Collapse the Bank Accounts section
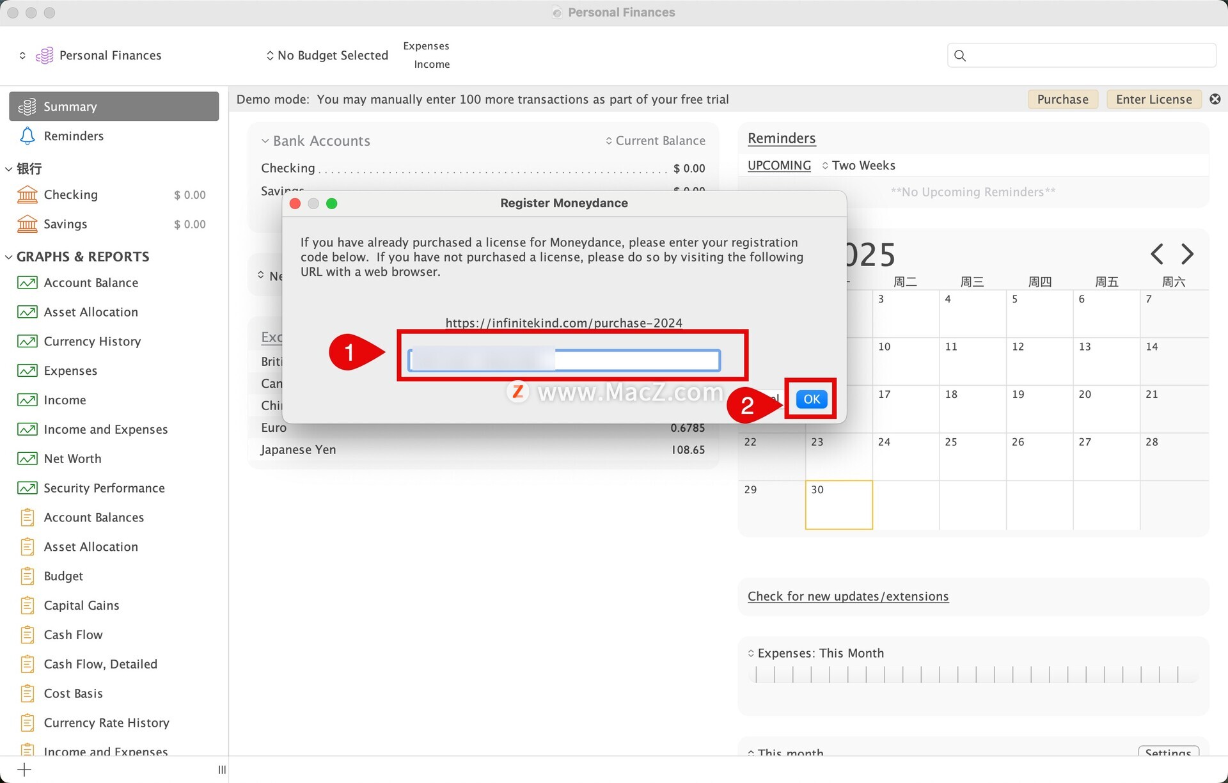This screenshot has width=1228, height=783. pyautogui.click(x=265, y=141)
